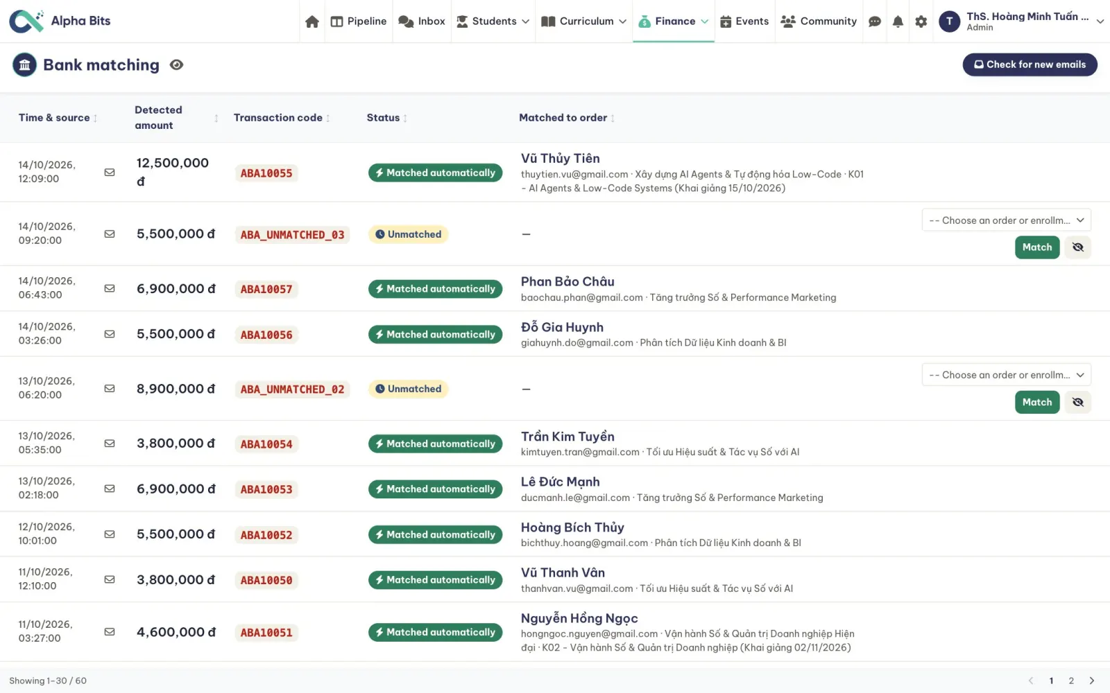Click user avatar T in header
Viewport: 1110px width, 693px height.
click(x=949, y=21)
